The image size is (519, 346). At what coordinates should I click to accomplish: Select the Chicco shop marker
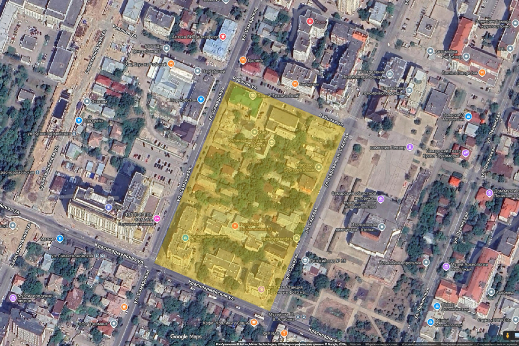click(437, 306)
